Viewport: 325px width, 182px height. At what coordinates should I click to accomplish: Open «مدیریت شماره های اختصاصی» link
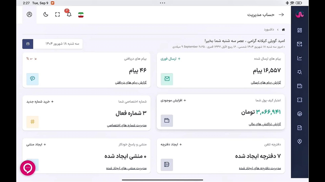point(127,125)
